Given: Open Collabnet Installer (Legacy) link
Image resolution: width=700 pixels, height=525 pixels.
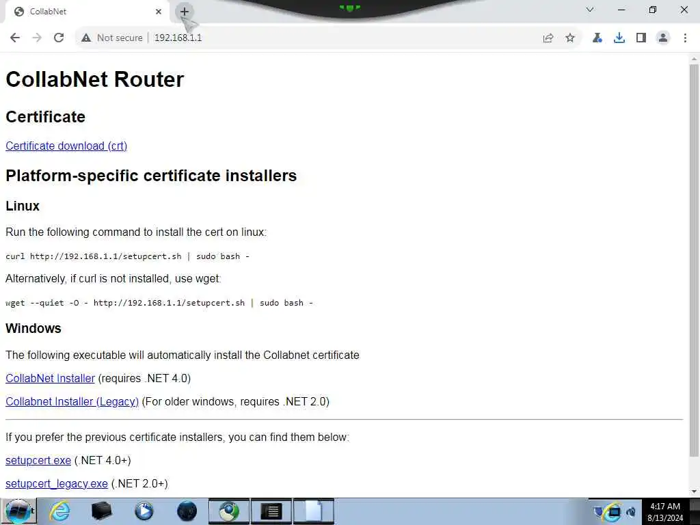Looking at the screenshot, I should (72, 401).
